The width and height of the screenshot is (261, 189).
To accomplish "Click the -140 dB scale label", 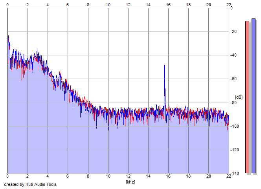I will pos(235,173).
